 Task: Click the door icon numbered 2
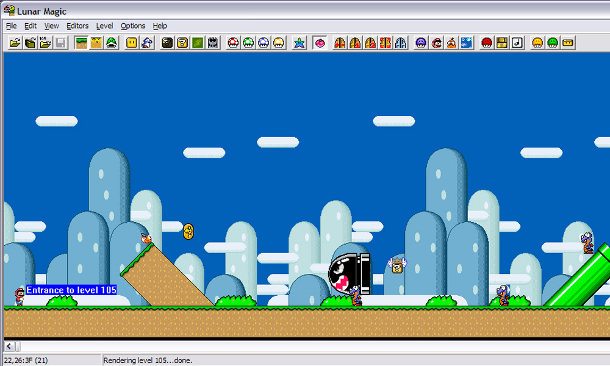point(370,43)
